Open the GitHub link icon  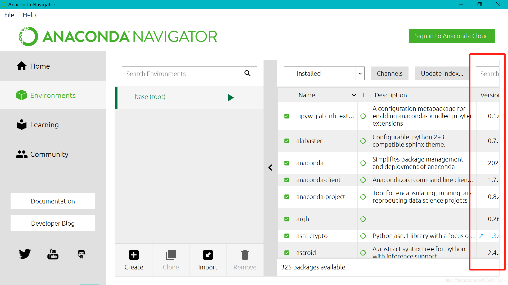tap(81, 254)
